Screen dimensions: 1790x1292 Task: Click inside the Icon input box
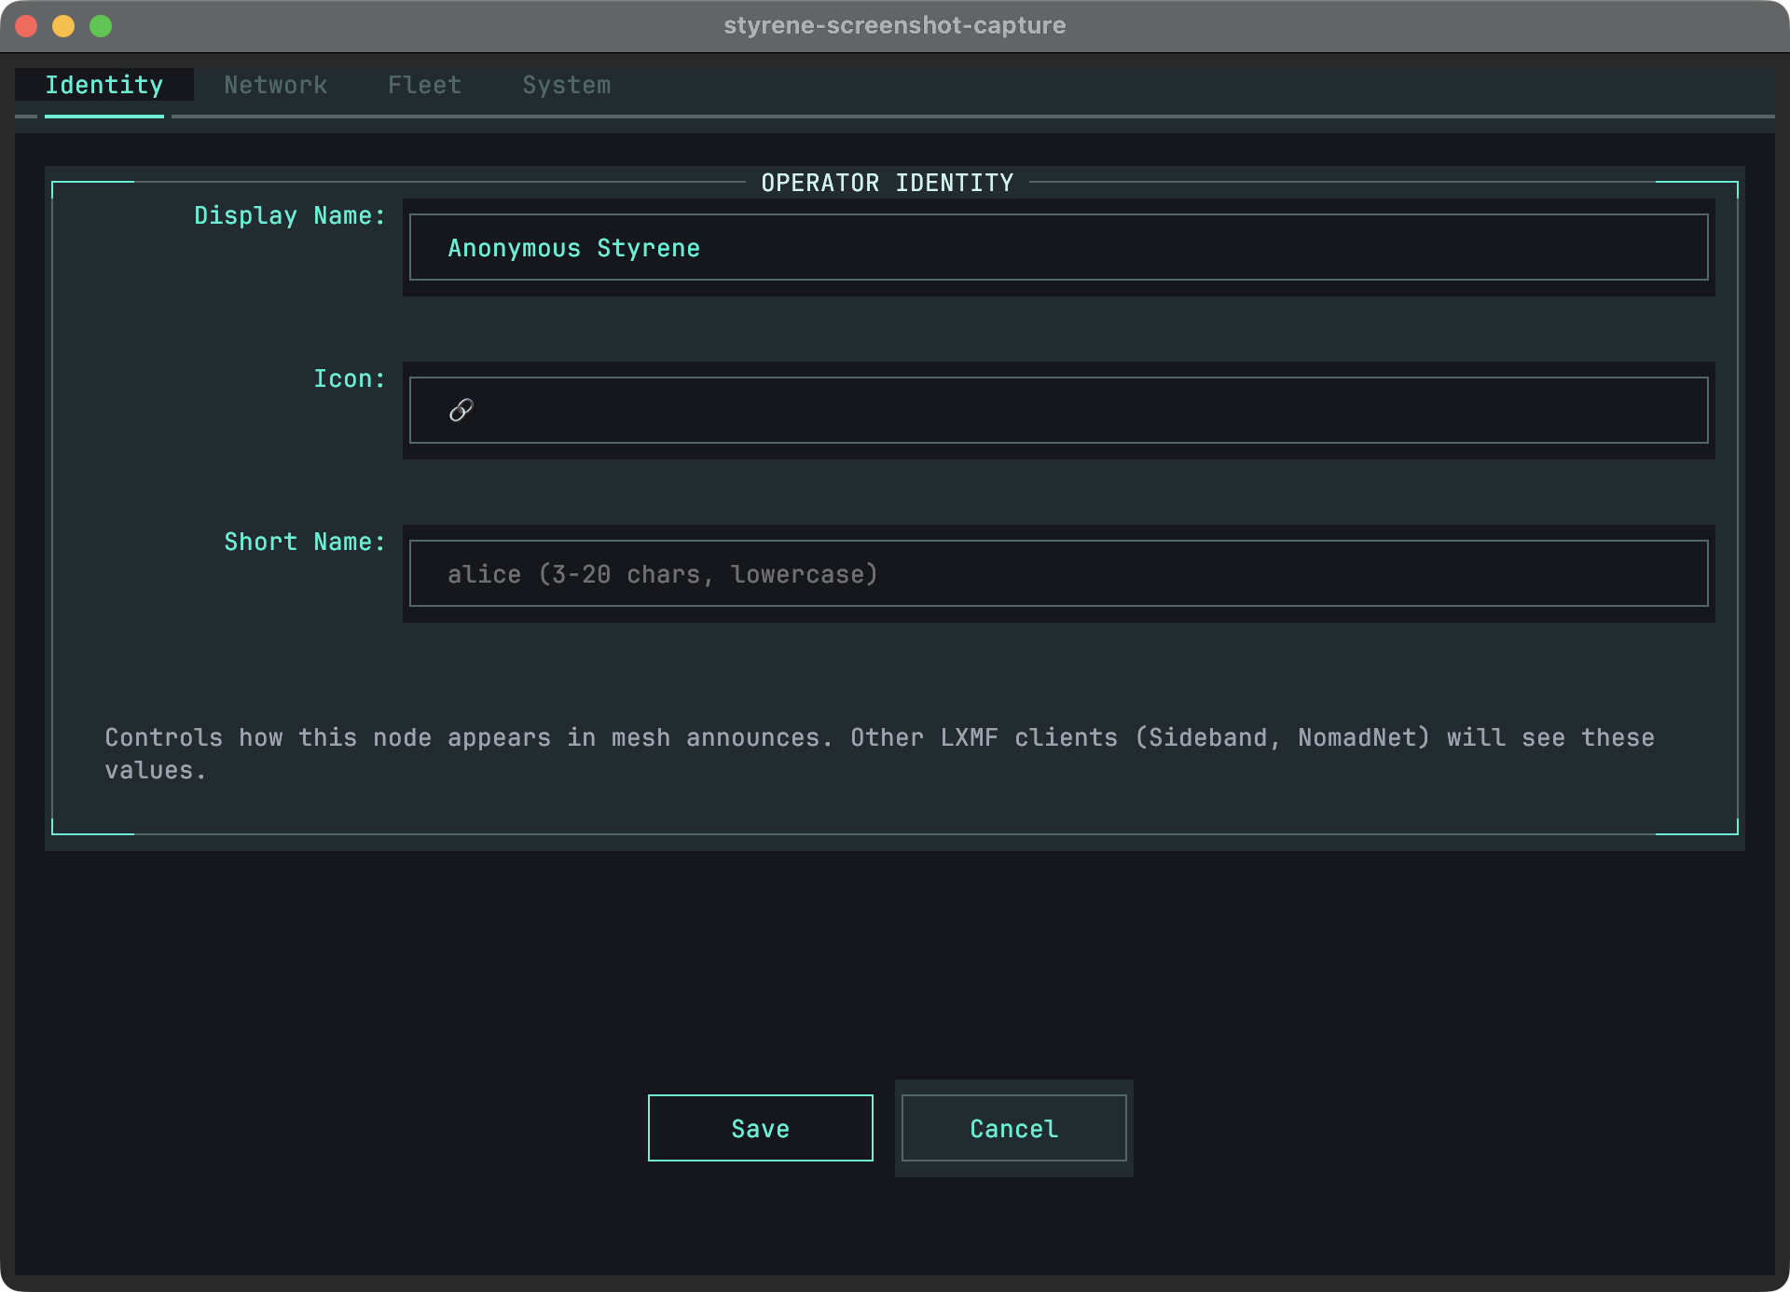(x=1057, y=410)
